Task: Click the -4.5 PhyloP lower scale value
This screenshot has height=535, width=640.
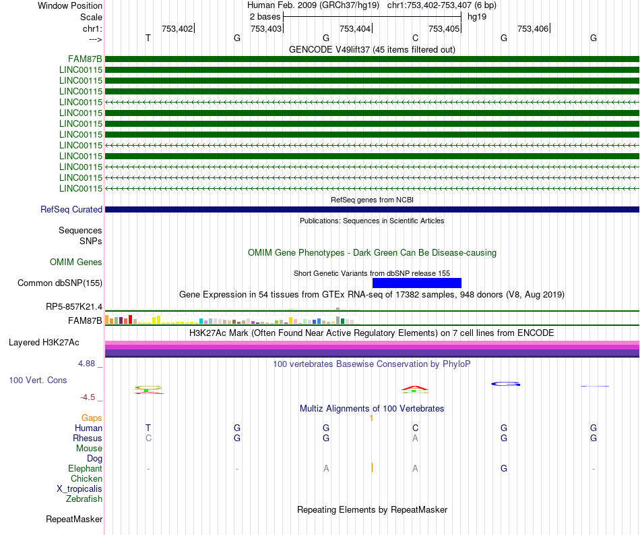Action: pyautogui.click(x=88, y=397)
